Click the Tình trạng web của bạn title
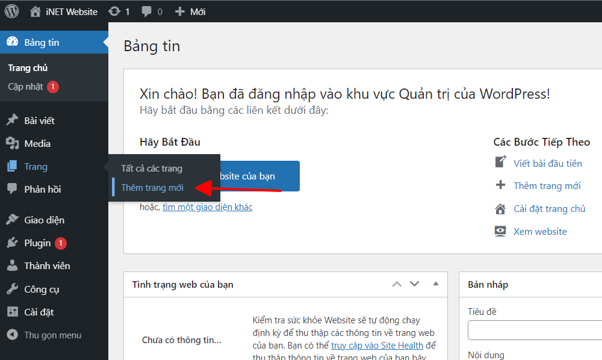 pyautogui.click(x=183, y=284)
